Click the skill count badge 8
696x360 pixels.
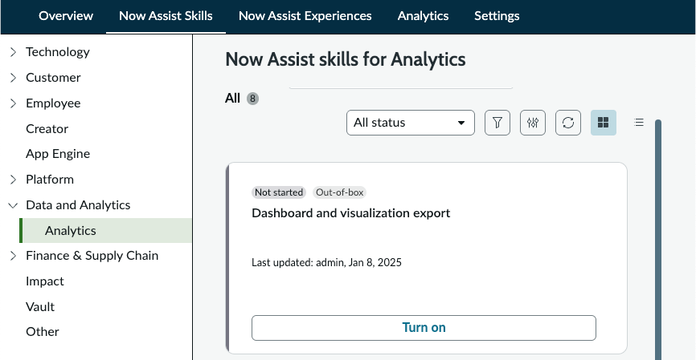[252, 99]
